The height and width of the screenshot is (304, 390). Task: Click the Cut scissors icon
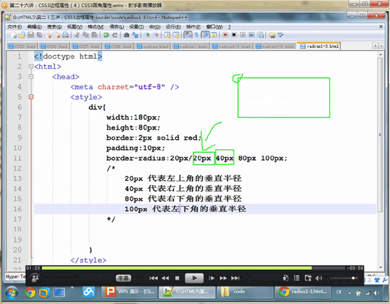click(x=77, y=35)
